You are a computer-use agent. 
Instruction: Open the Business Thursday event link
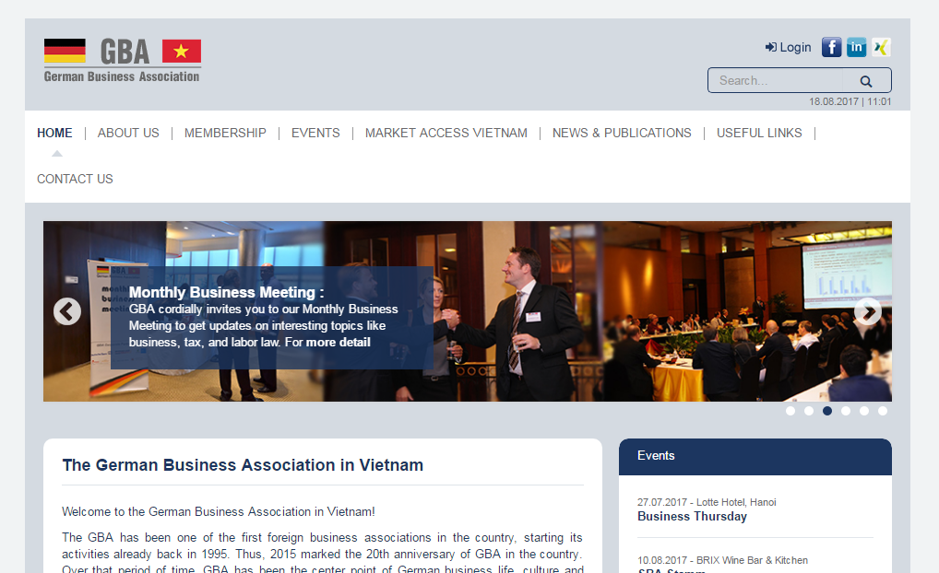[x=693, y=516]
